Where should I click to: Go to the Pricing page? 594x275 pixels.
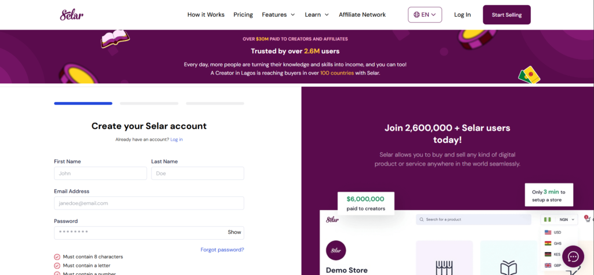pyautogui.click(x=243, y=14)
